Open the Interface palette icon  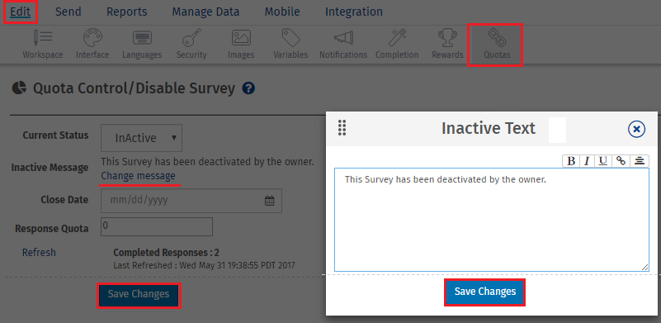(92, 38)
